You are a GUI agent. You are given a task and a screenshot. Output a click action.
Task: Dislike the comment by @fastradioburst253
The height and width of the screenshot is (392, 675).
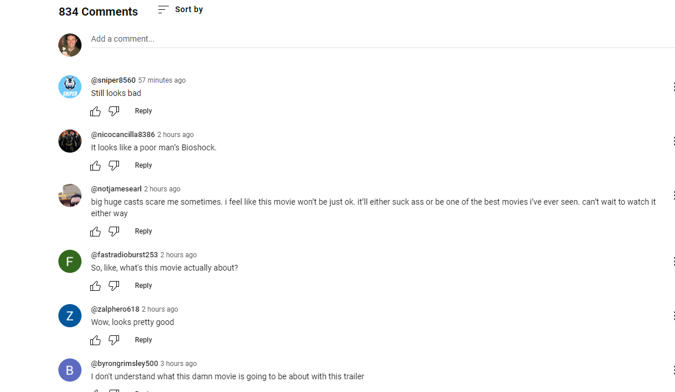pos(114,286)
